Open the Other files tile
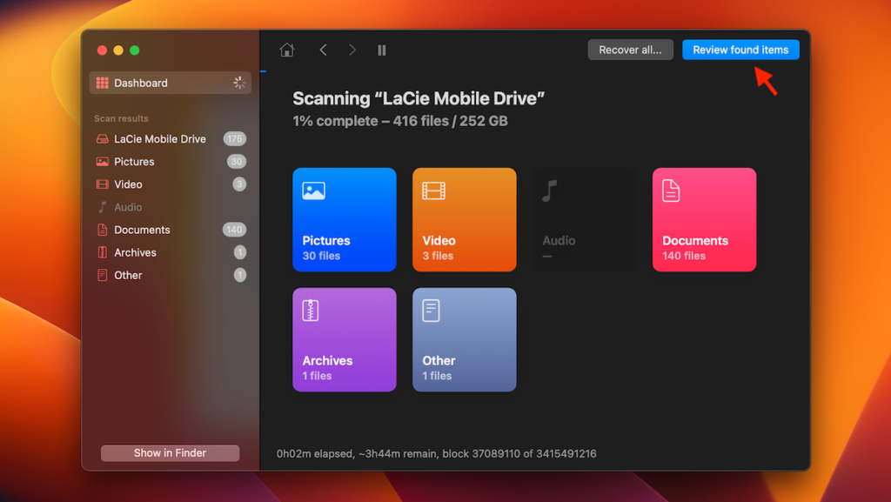The image size is (891, 502). [x=464, y=339]
